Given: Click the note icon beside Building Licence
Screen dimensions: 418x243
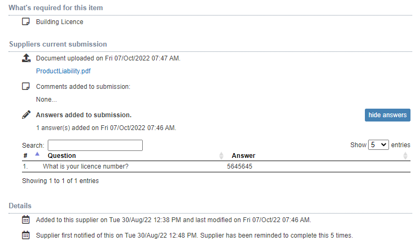Looking at the screenshot, I should pyautogui.click(x=26, y=21).
